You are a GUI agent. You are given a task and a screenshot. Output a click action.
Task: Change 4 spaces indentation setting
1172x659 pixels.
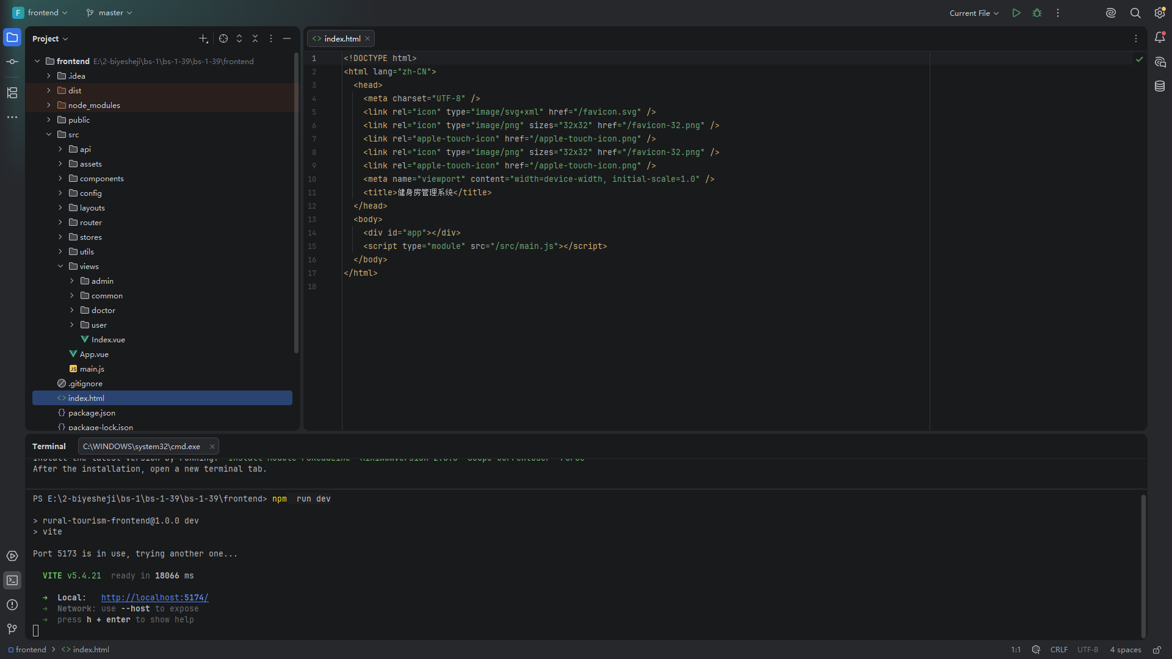click(x=1126, y=650)
